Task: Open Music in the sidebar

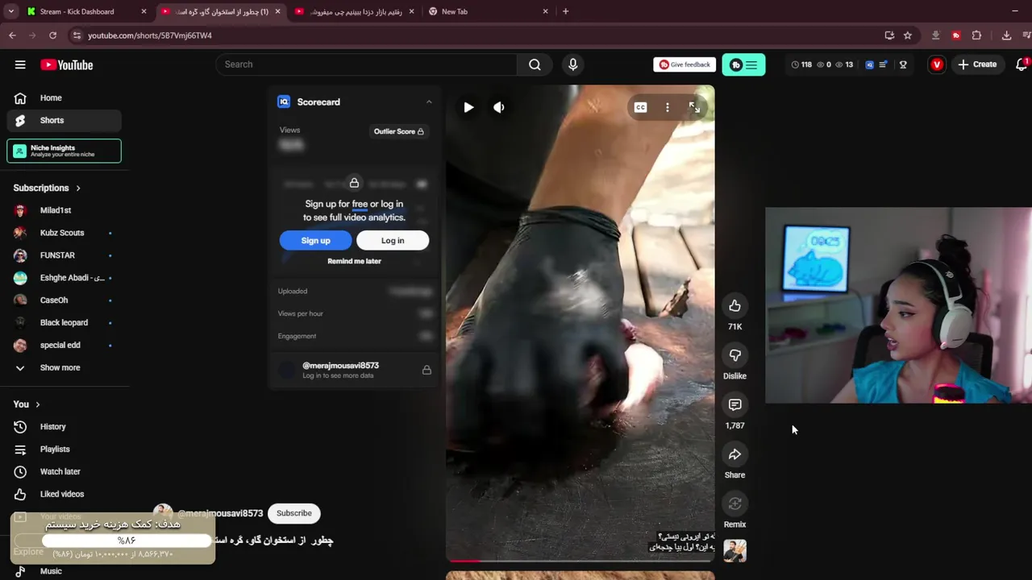Action: [x=64, y=571]
